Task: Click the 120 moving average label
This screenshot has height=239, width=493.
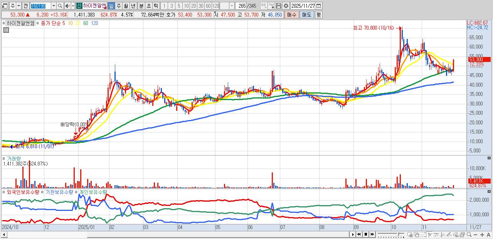Action: (94, 23)
